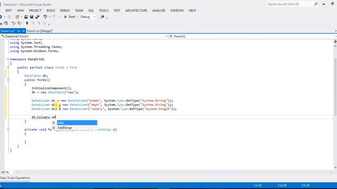
Task: Open the TEAM menu
Action: tap(79, 10)
